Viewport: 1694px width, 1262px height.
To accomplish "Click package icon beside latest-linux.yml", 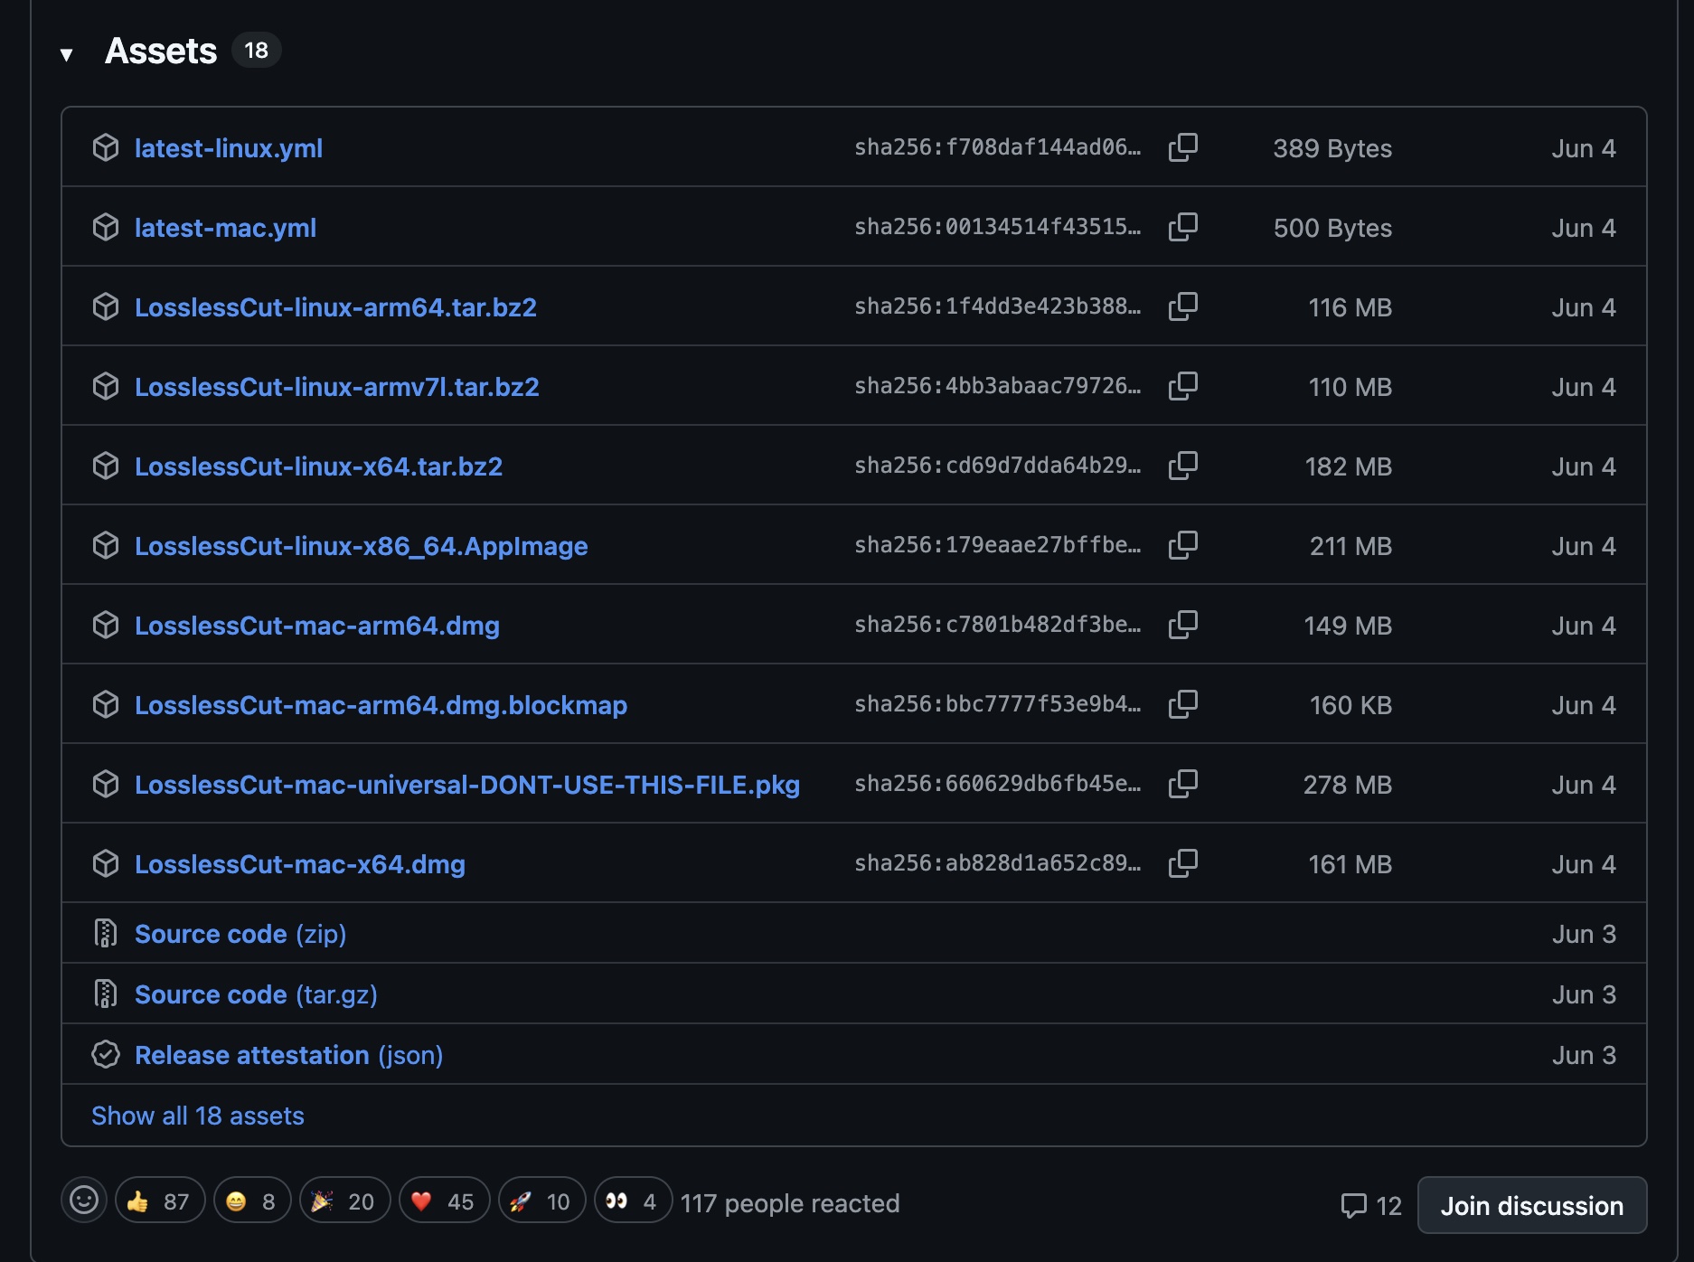I will 106,147.
